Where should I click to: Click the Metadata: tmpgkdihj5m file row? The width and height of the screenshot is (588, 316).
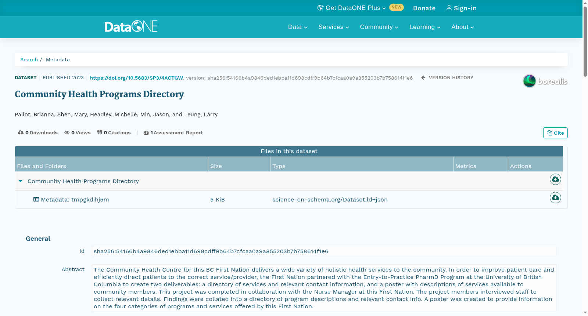pos(289,199)
